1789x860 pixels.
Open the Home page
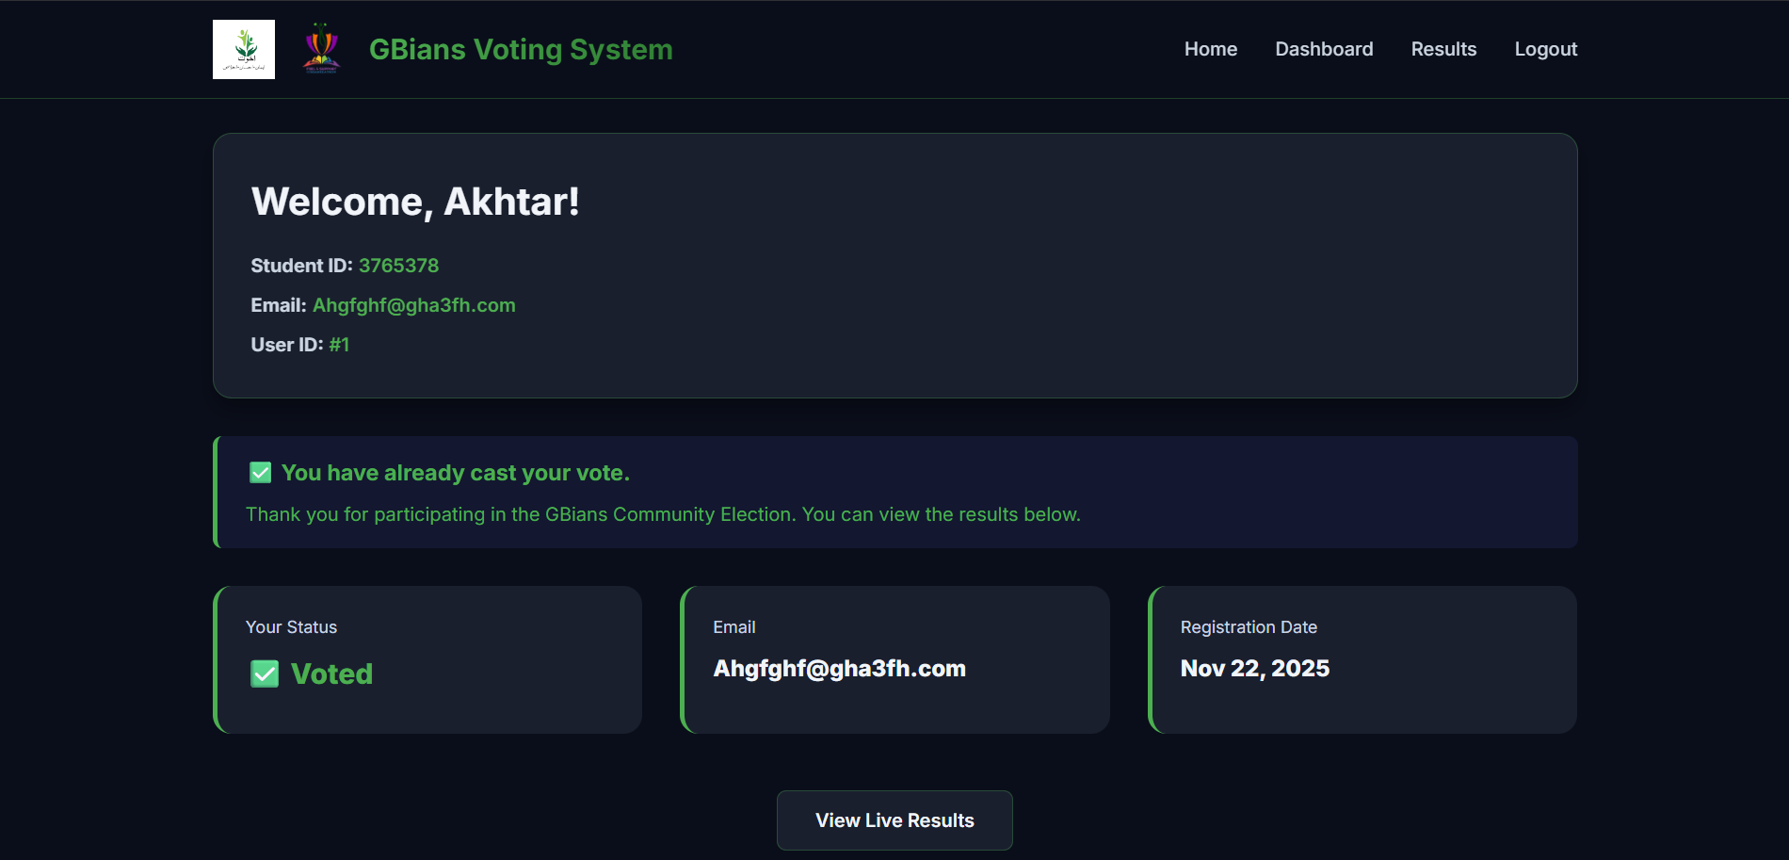coord(1209,49)
